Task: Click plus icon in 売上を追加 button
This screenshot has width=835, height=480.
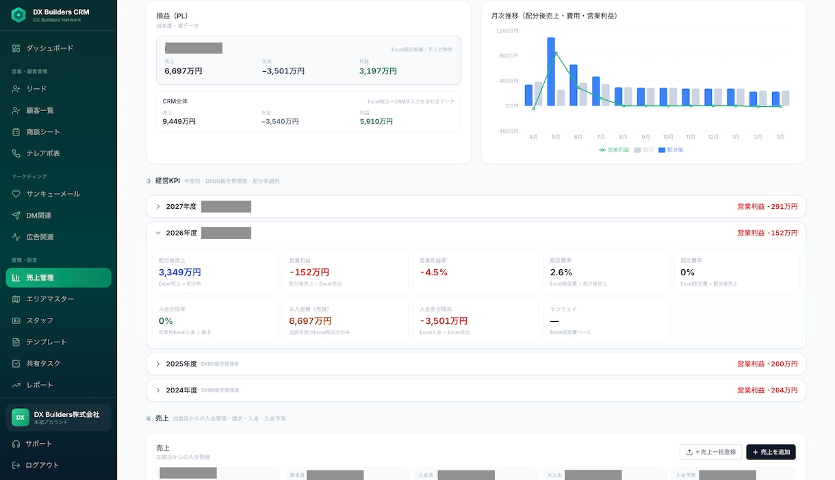Action: coord(756,452)
